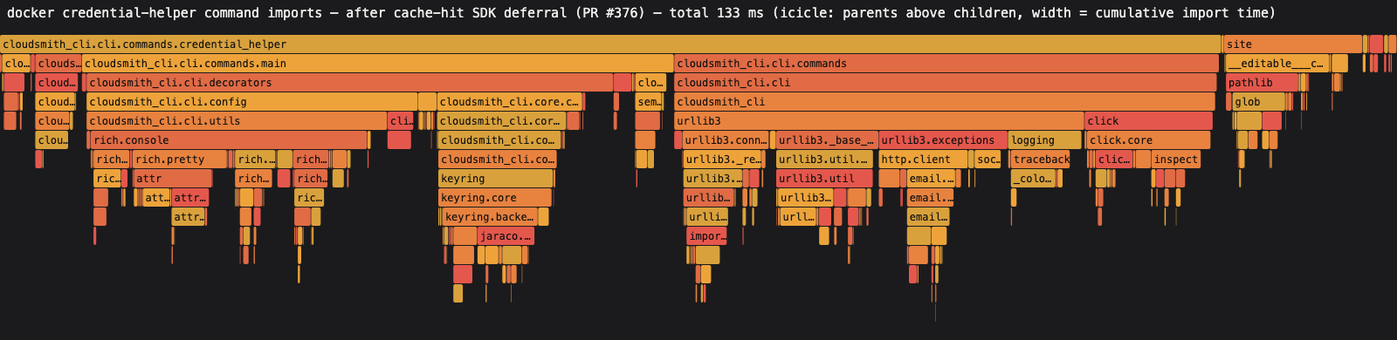
Task: Click the frame labeled exactly attr
Action: pos(172,179)
